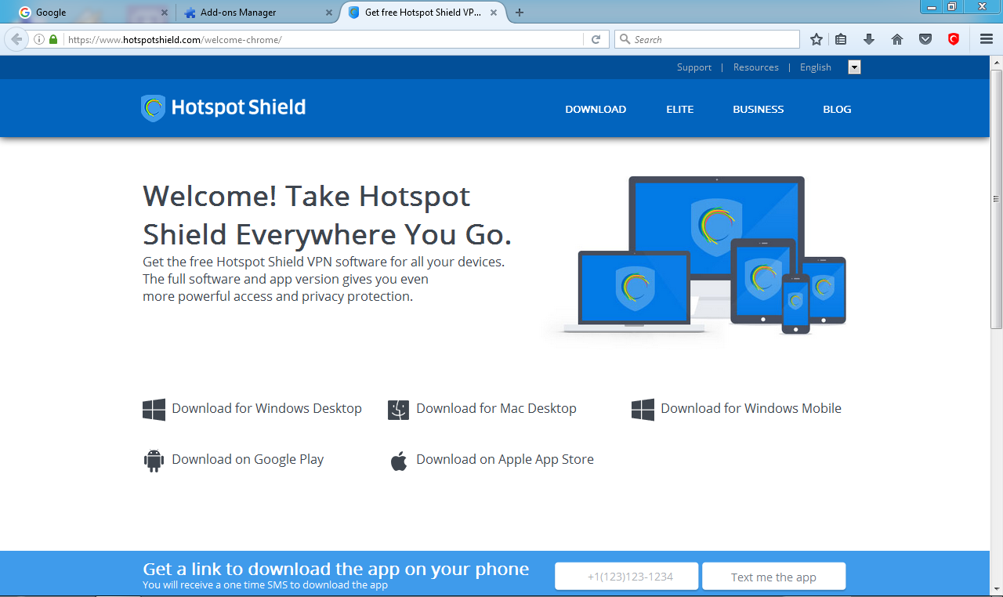The width and height of the screenshot is (1003, 597).
Task: Switch to the Google tab
Action: click(92, 13)
